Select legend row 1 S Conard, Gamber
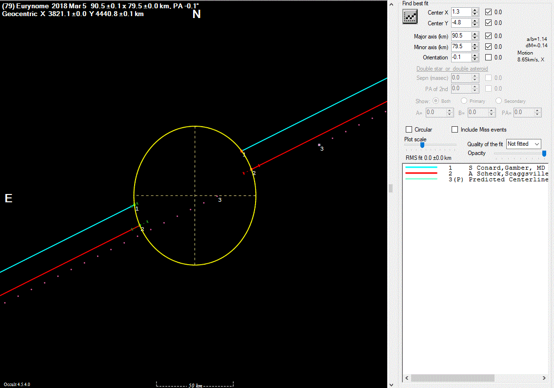Image resolution: width=554 pixels, height=388 pixels. point(475,168)
